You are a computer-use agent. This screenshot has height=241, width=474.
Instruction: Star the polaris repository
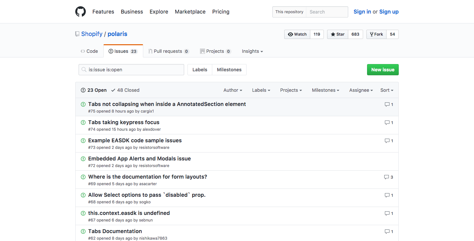pos(337,34)
